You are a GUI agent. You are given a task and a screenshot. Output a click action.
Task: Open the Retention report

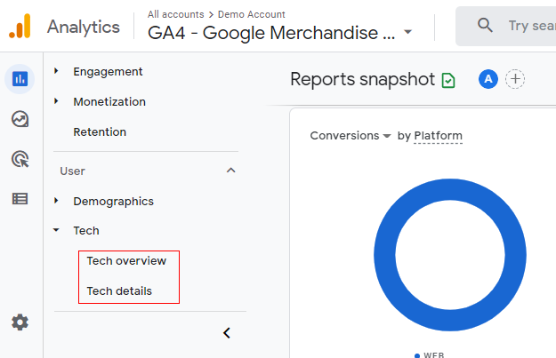point(100,131)
